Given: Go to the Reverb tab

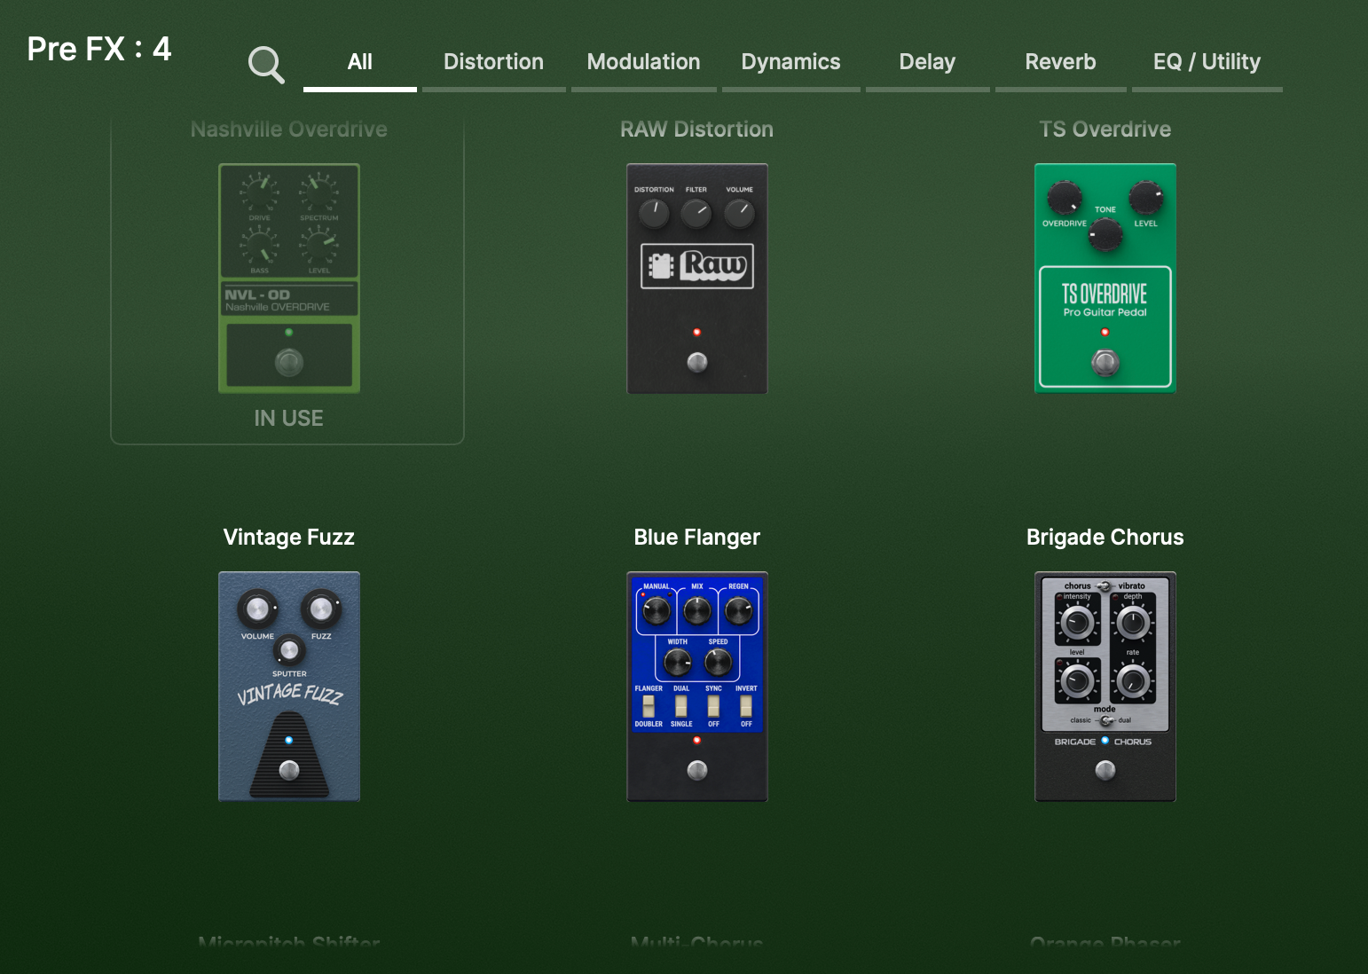Looking at the screenshot, I should (x=1060, y=62).
